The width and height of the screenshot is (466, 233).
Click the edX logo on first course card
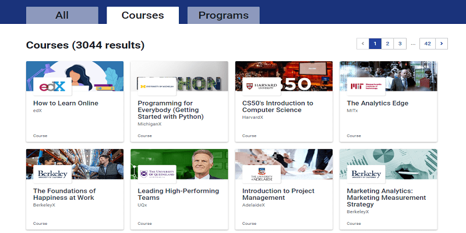(52, 86)
